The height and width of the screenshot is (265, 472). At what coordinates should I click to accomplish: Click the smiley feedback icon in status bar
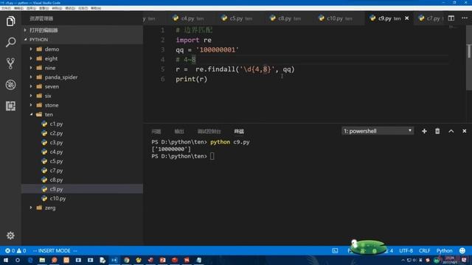tap(462, 250)
